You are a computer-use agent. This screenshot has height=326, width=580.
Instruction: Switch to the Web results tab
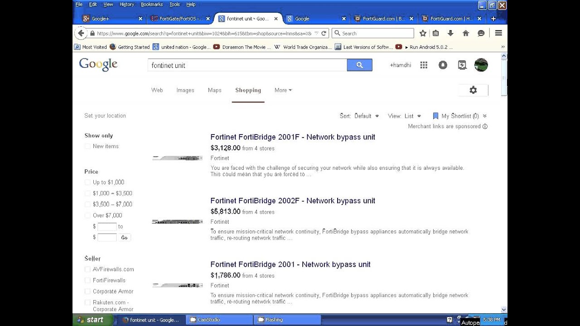tap(157, 90)
